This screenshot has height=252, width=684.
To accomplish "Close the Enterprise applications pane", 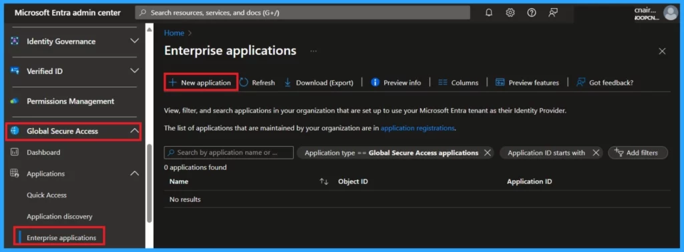I will (662, 51).
